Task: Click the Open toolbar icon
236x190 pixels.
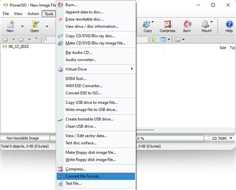Action: [x=35, y=26]
